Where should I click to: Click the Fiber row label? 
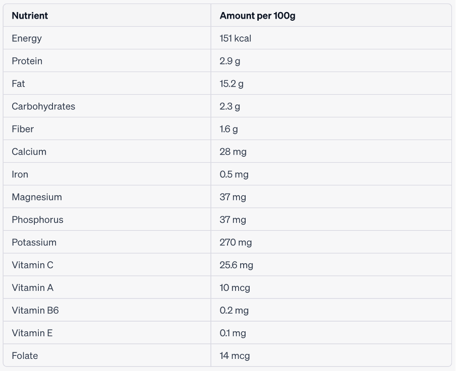point(23,129)
